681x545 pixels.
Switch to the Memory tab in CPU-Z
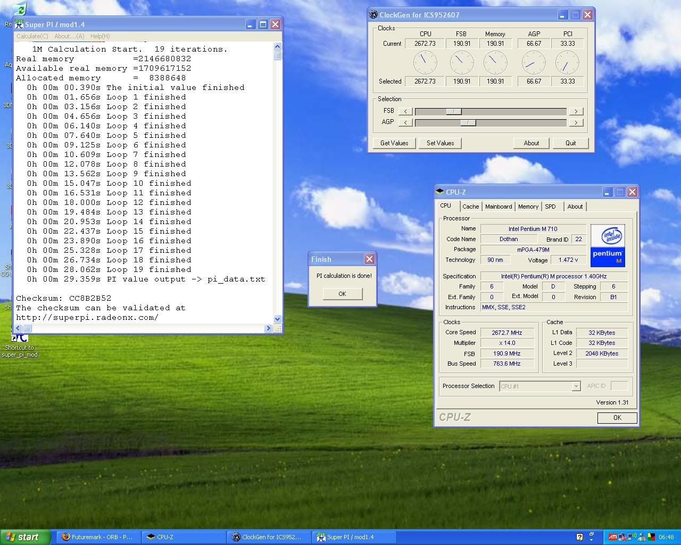(x=528, y=207)
